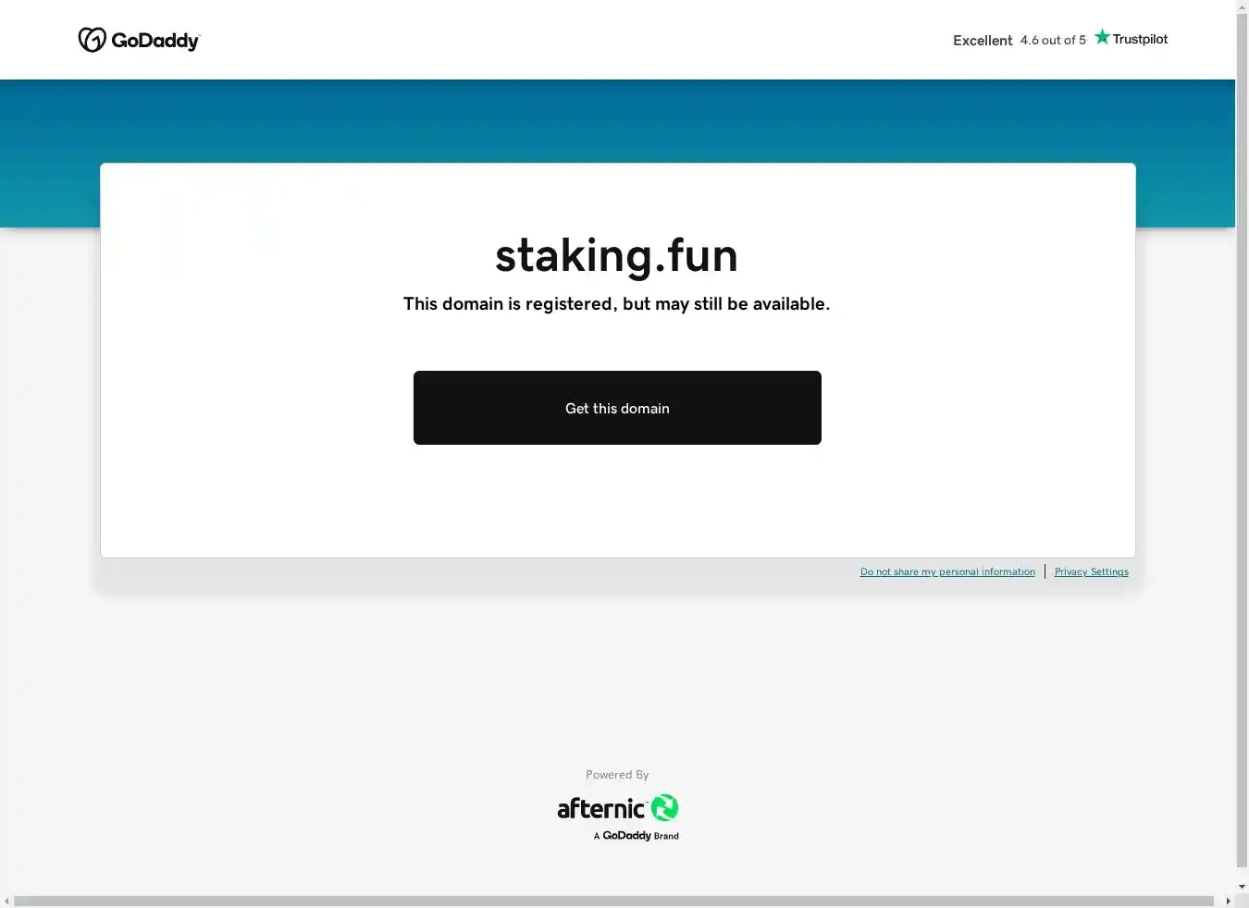This screenshot has width=1249, height=908.
Task: Click the horizontal scrollbar left arrow
Action: [x=6, y=901]
